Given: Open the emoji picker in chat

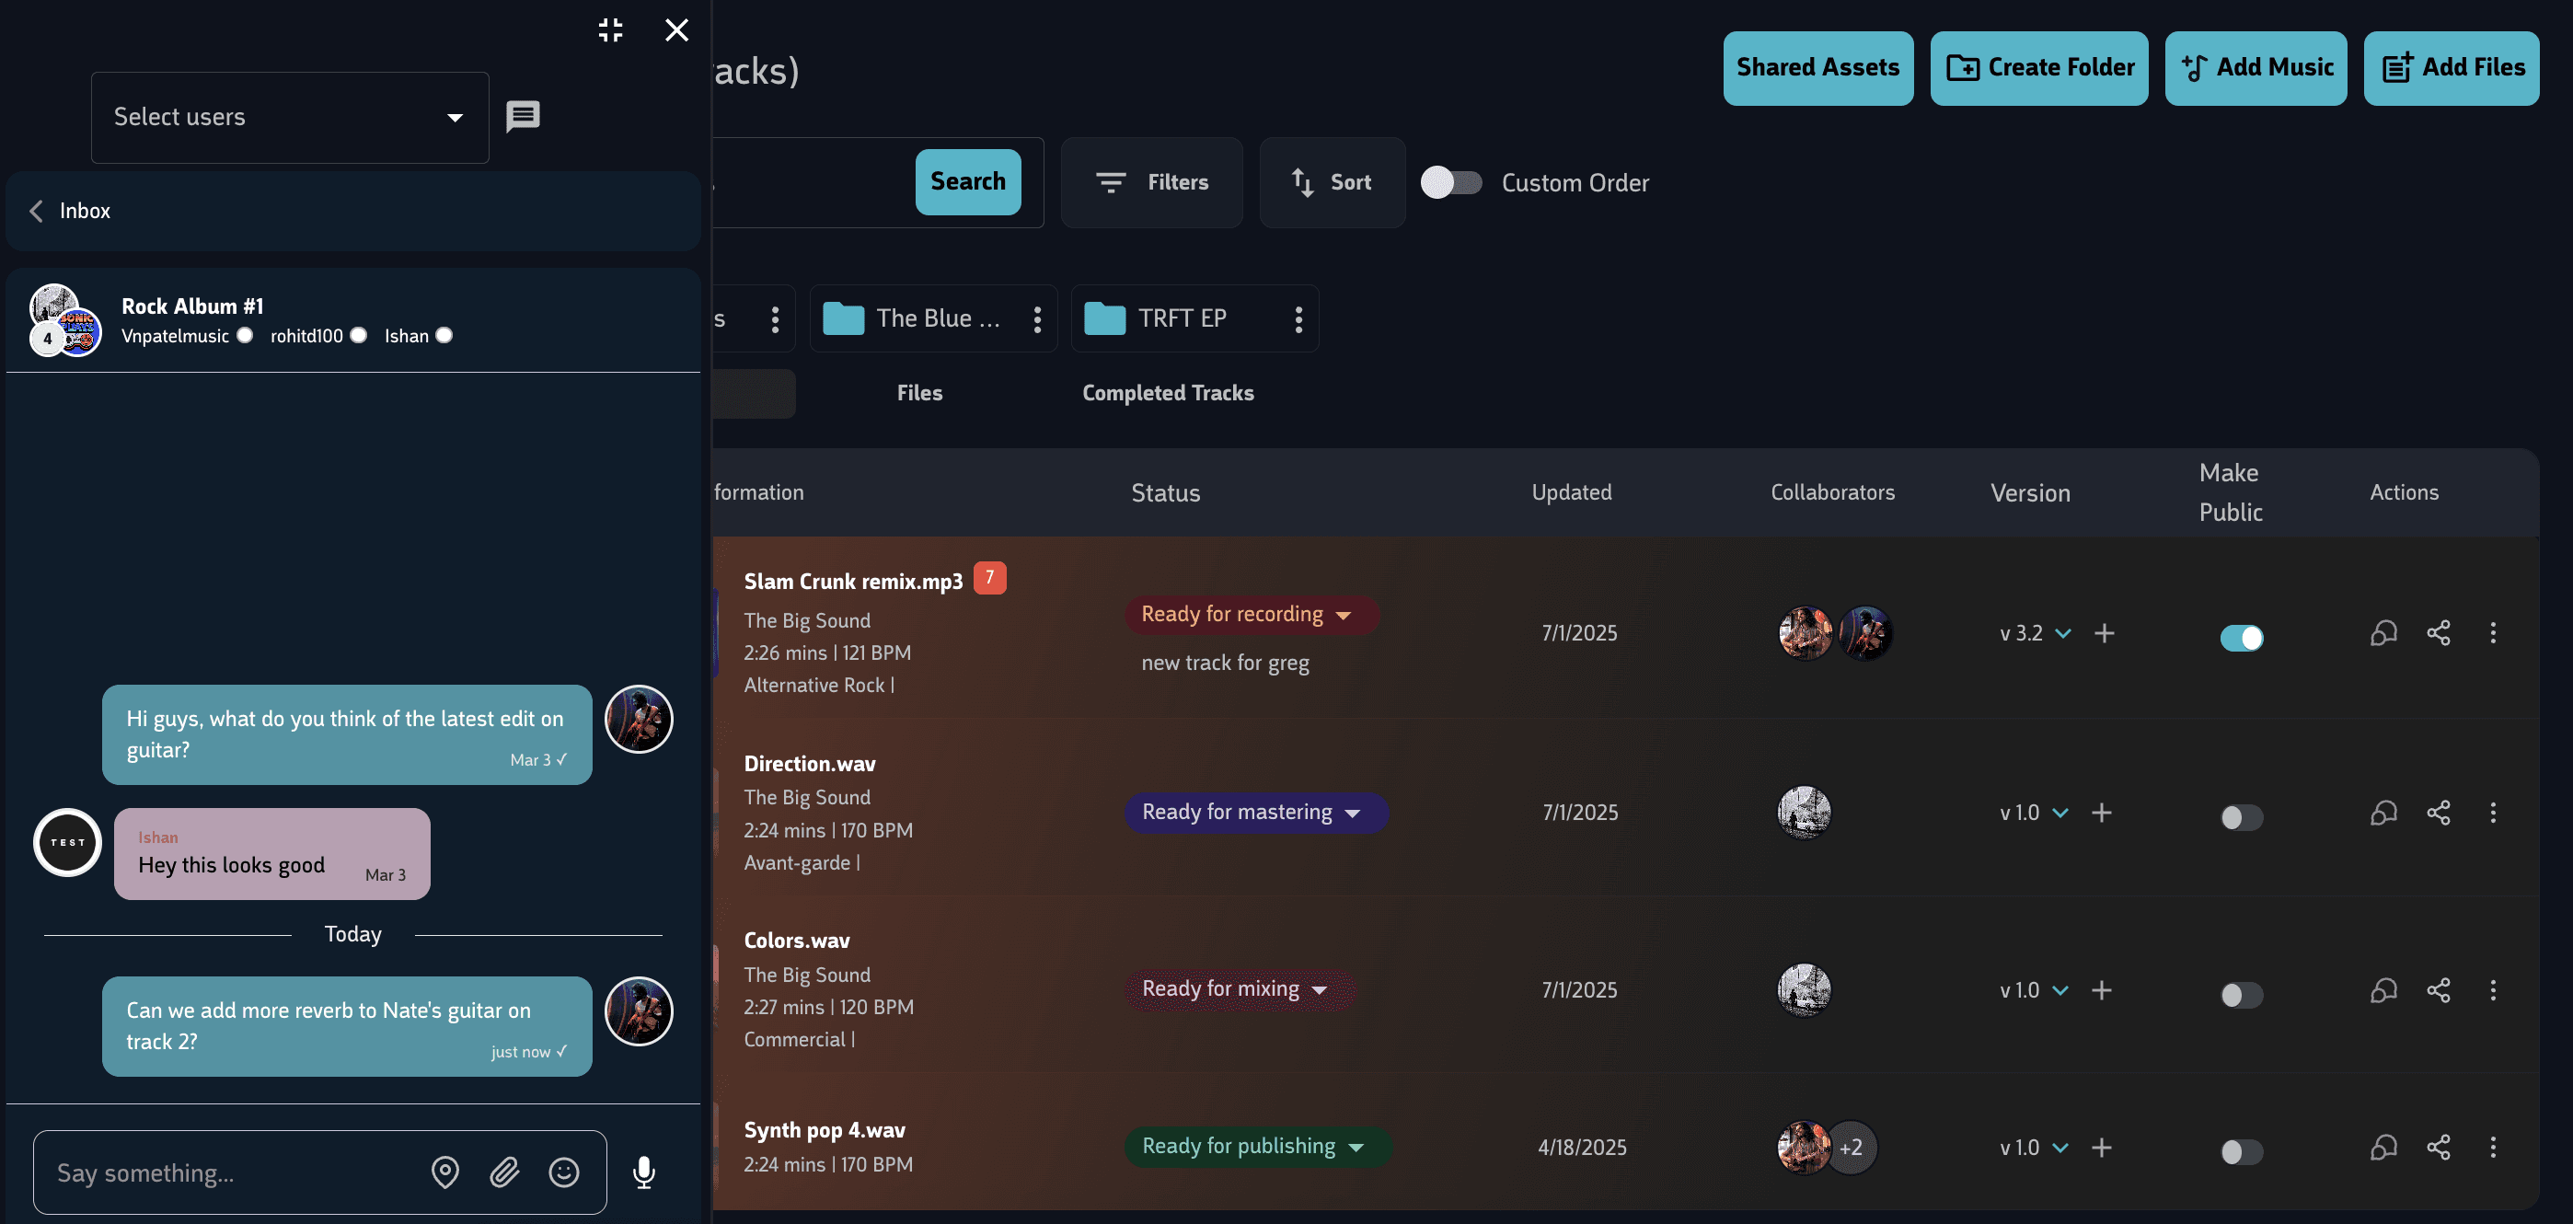Looking at the screenshot, I should tap(563, 1172).
